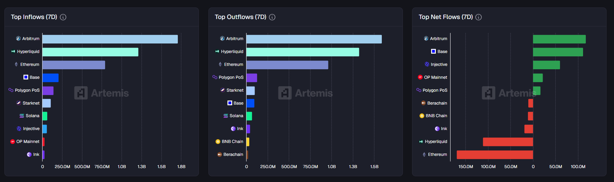Click info icon beside Top Outflows (7D)
Viewport: 614px width, 182px height.
(272, 17)
